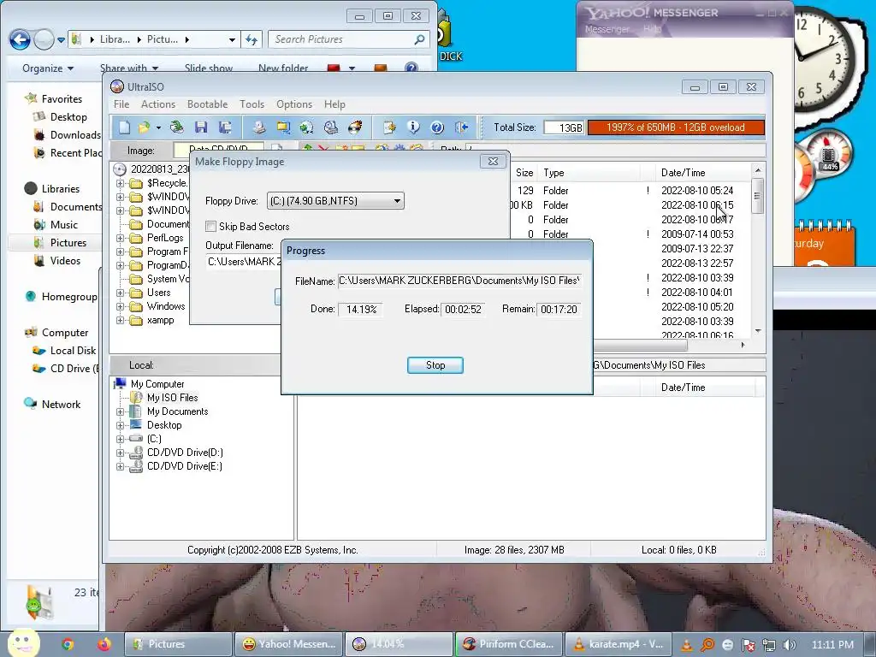The image size is (876, 657).
Task: Select Music library in Explorer sidebar
Action: pyautogui.click(x=63, y=225)
